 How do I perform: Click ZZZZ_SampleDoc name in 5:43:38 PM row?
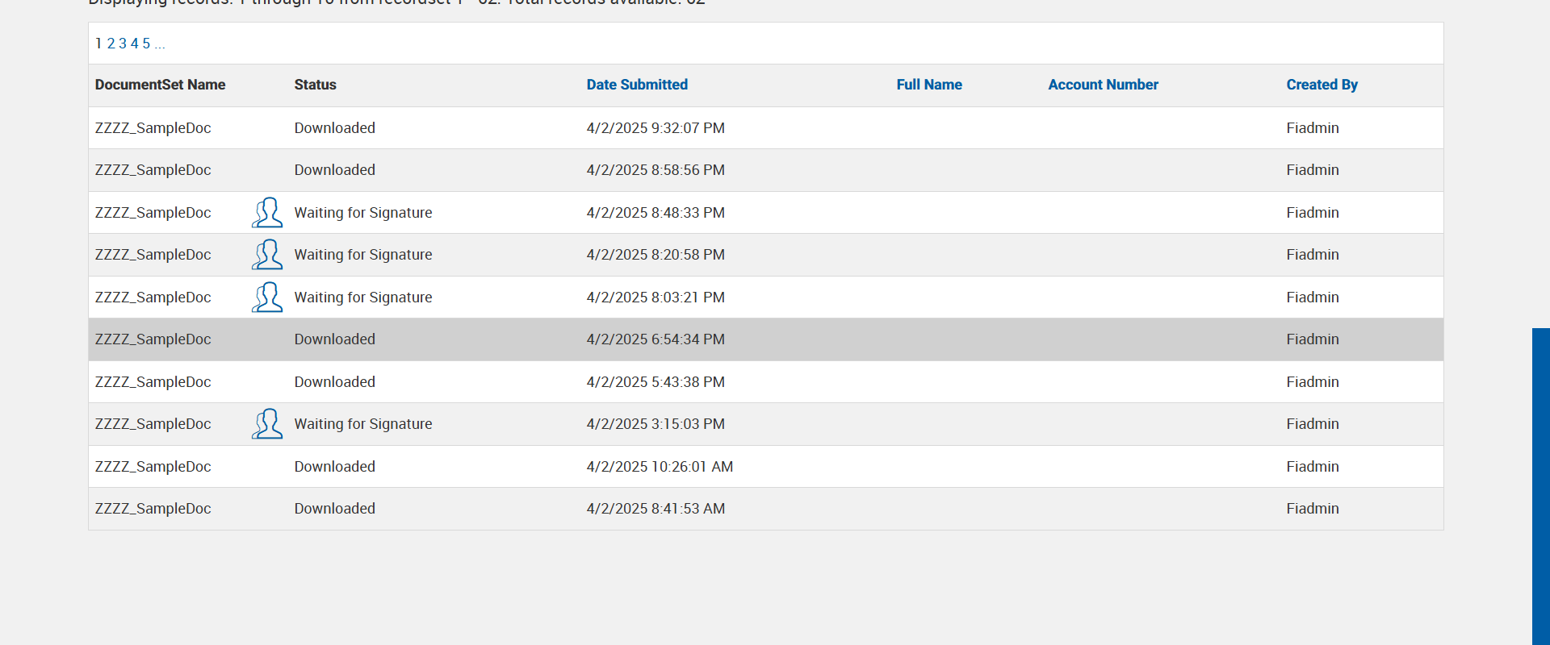(153, 382)
